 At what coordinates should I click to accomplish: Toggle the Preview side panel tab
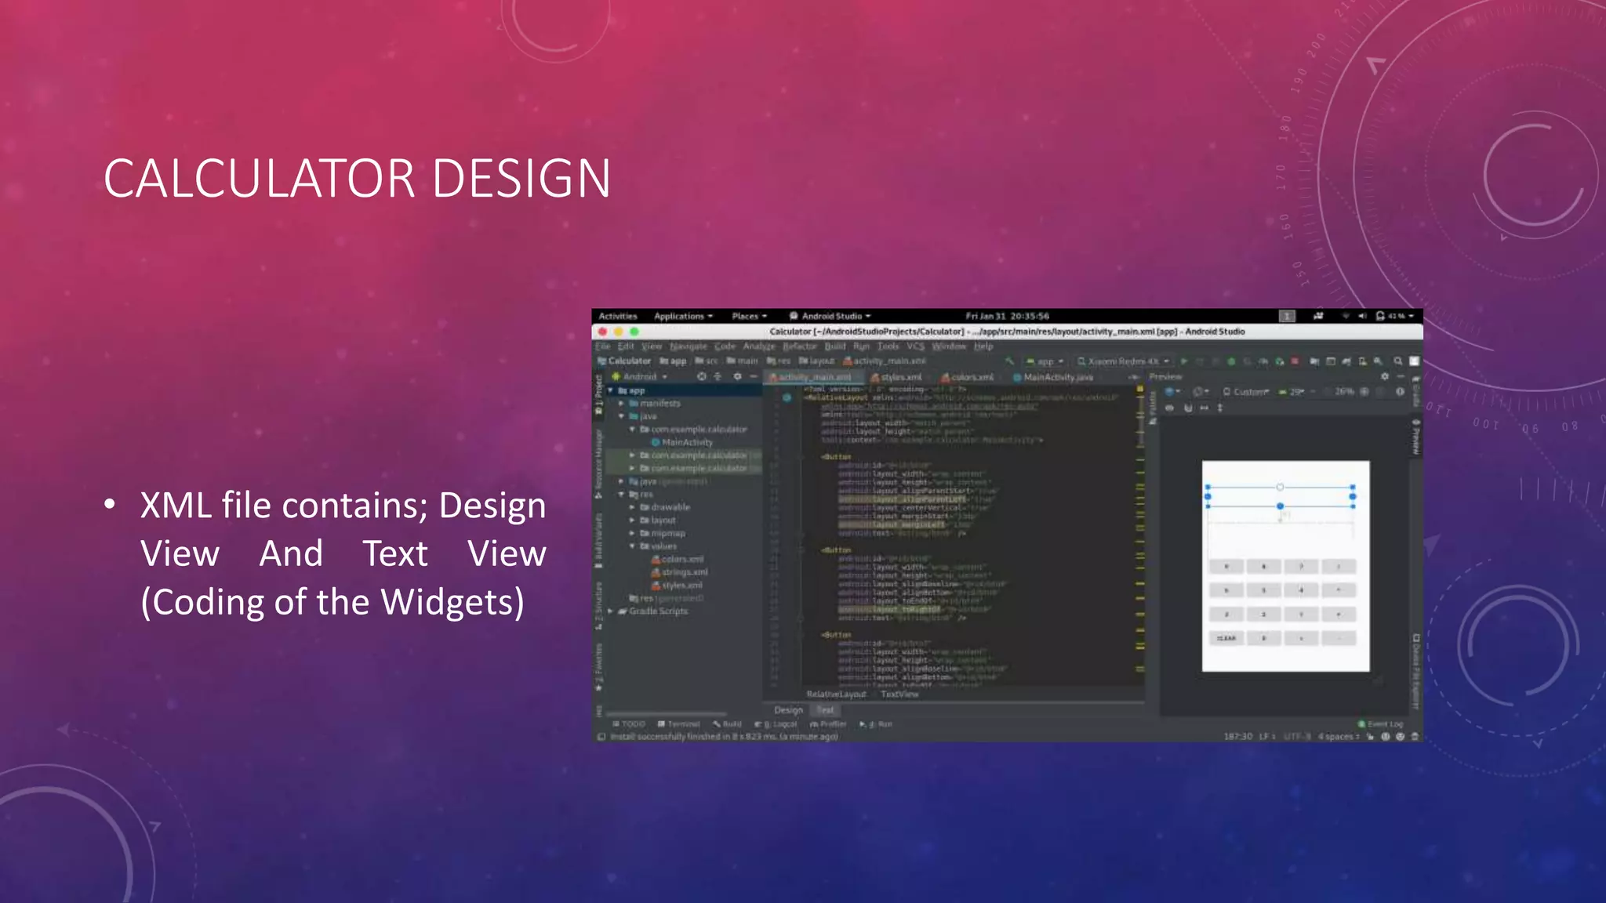click(1416, 439)
